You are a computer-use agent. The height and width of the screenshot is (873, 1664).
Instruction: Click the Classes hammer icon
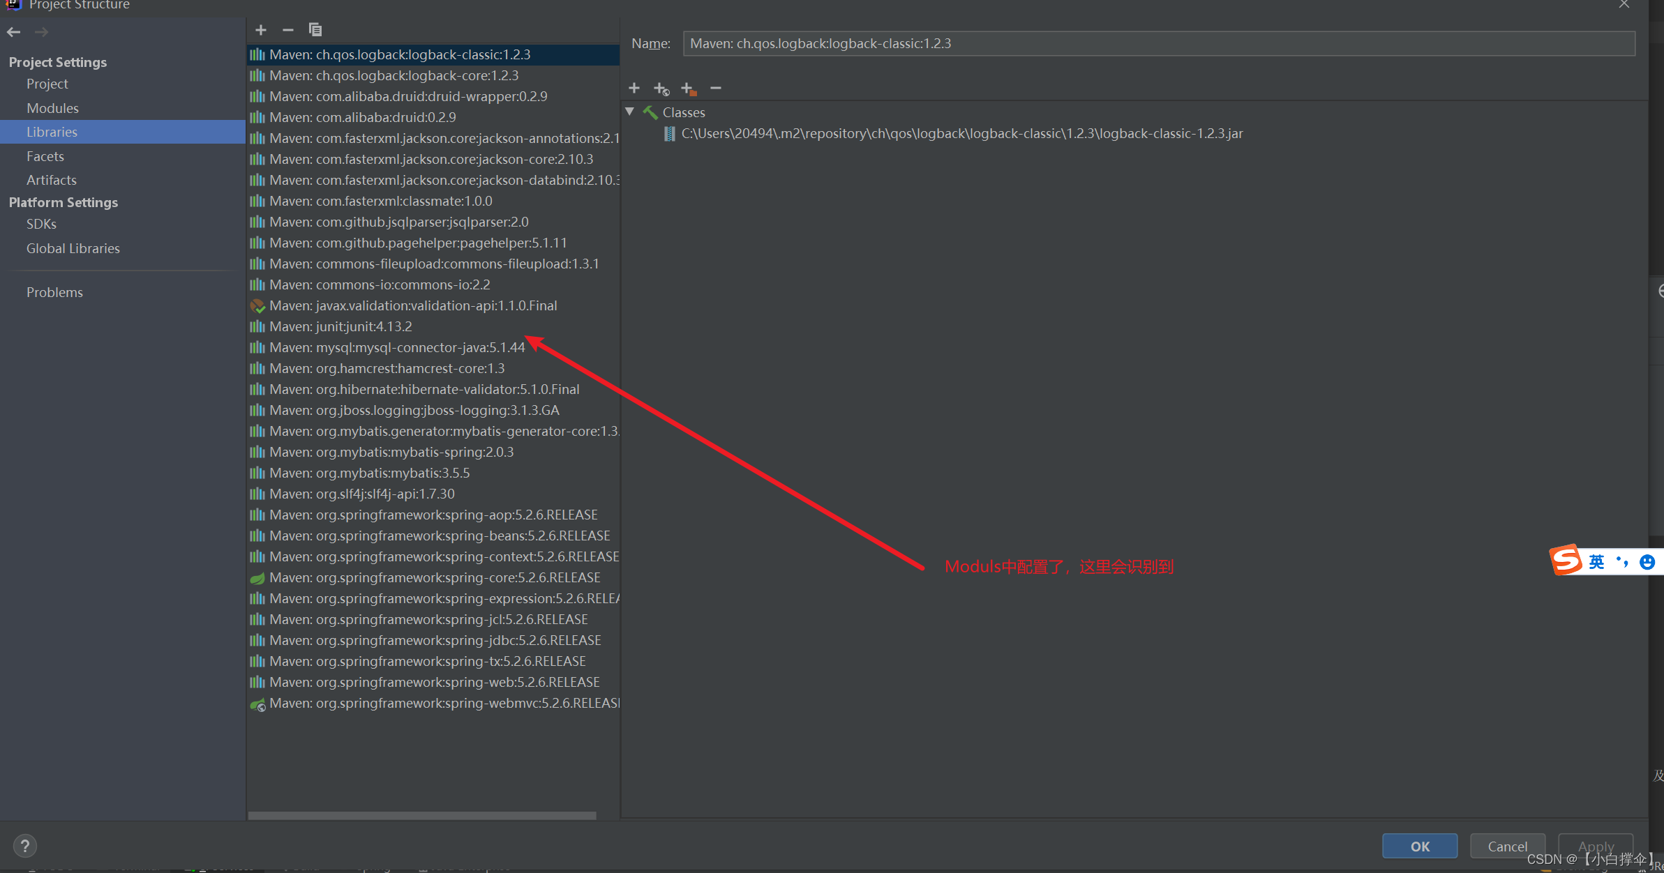coord(650,112)
